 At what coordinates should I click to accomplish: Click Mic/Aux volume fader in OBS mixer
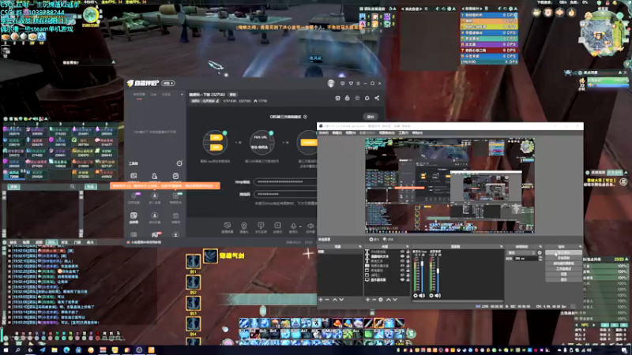pyautogui.click(x=422, y=263)
